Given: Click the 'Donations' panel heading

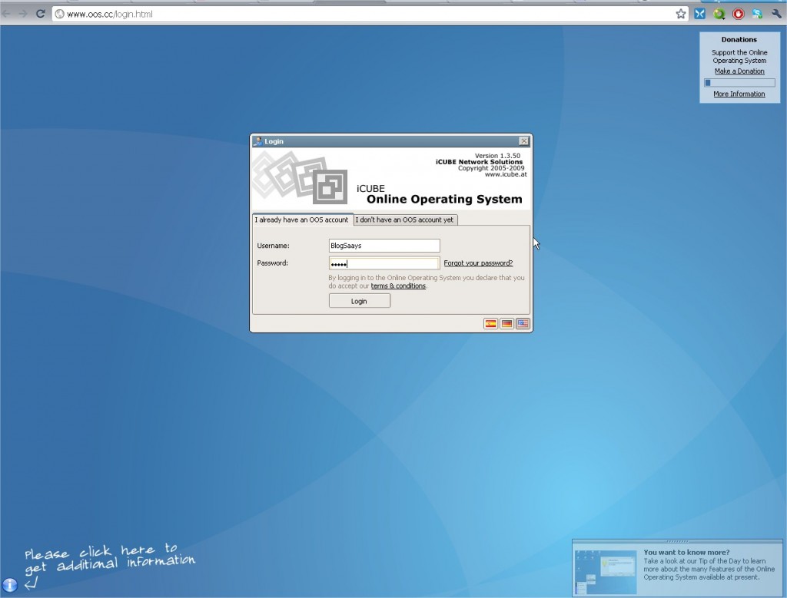Looking at the screenshot, I should click(739, 40).
